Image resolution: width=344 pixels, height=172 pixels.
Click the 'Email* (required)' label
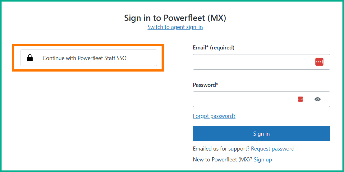(x=213, y=48)
